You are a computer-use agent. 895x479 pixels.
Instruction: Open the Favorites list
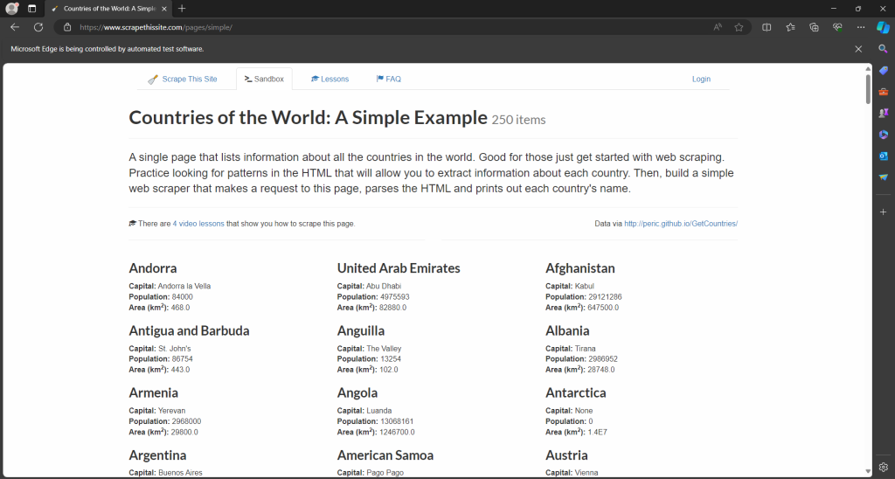click(790, 27)
